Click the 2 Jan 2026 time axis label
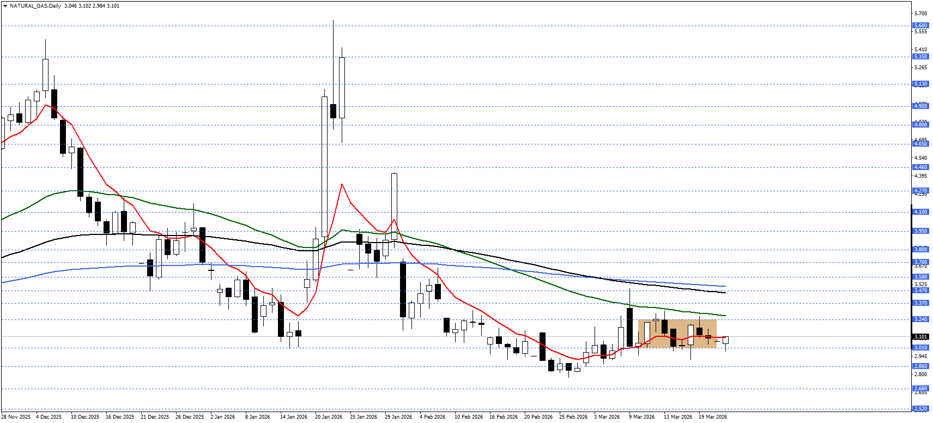 [x=222, y=417]
